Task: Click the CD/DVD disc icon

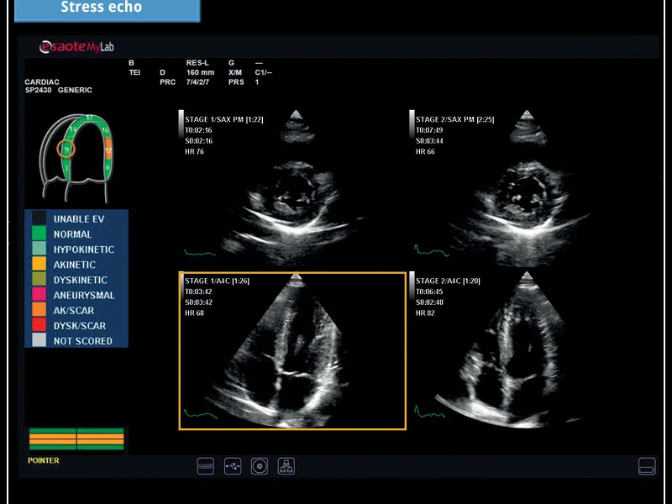Action: click(x=260, y=466)
